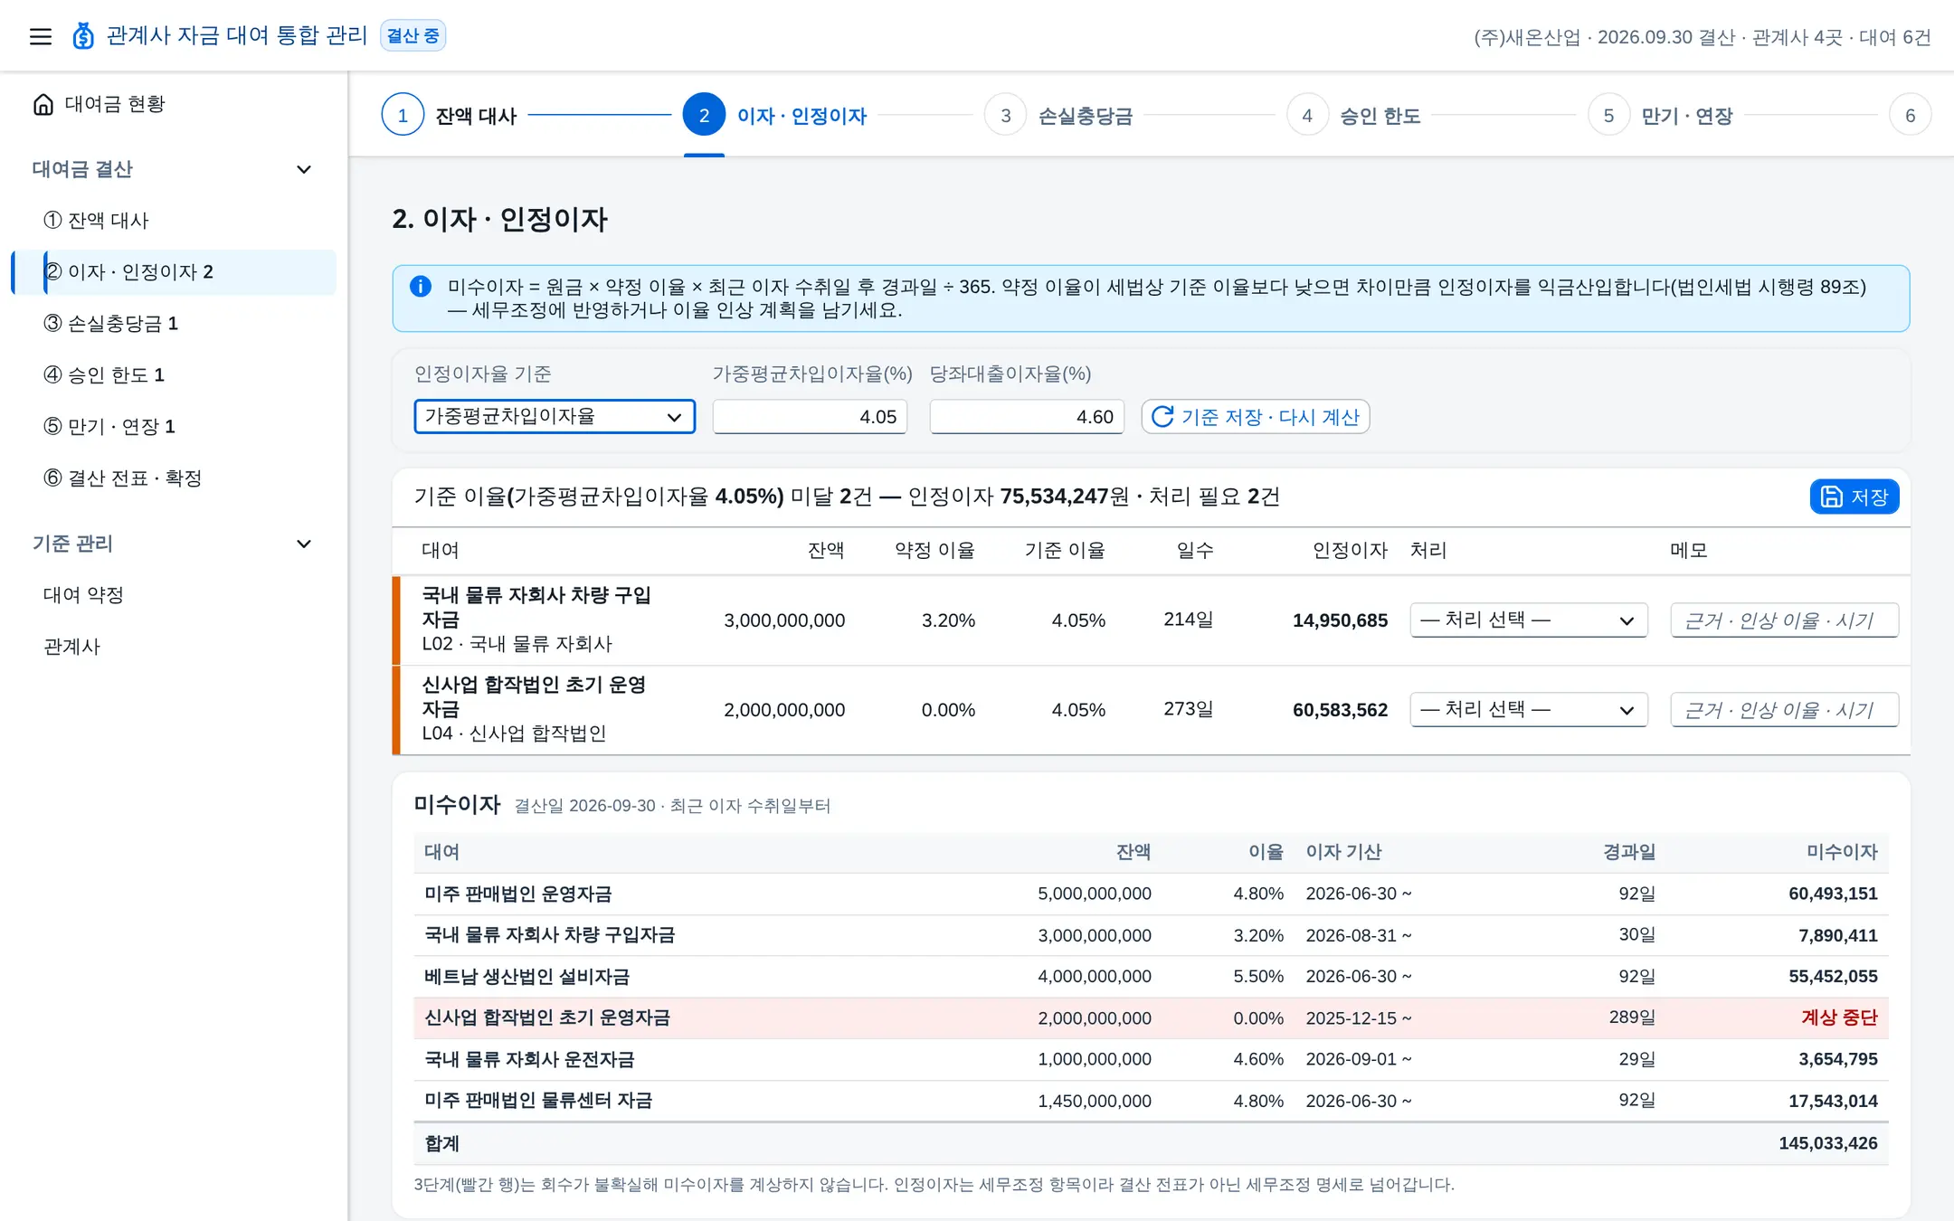Click the 인정이자 amount 14,950,685
The width and height of the screenshot is (1954, 1221).
click(x=1340, y=620)
